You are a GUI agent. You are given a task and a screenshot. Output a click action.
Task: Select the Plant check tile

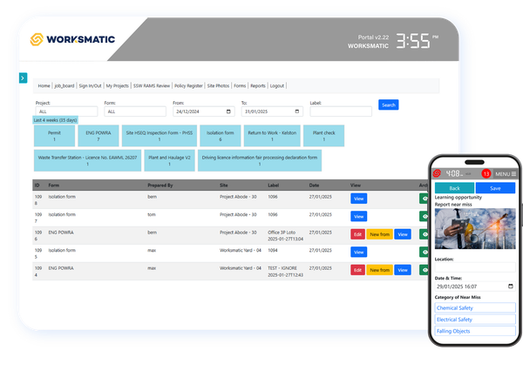point(324,136)
